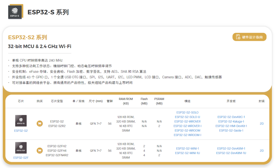This screenshot has height=168, width=276.
Task: Open the ESP32-S2-SOLO-U module link
Action: click(187, 117)
